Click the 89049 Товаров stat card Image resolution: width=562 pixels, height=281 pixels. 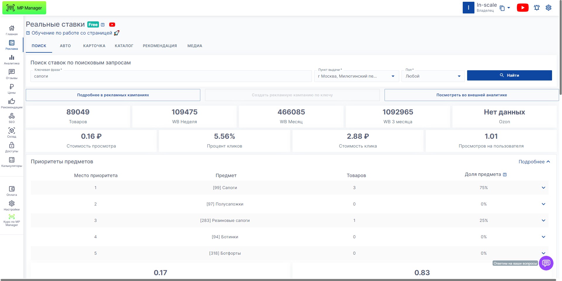pyautogui.click(x=78, y=116)
